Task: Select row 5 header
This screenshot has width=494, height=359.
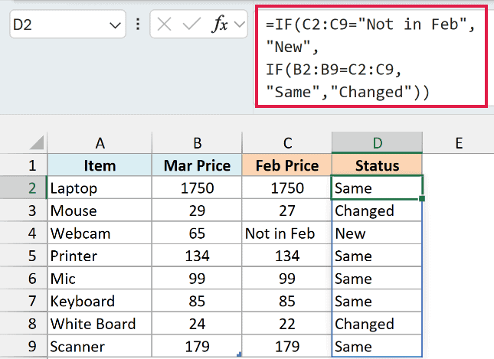Action: pos(24,256)
